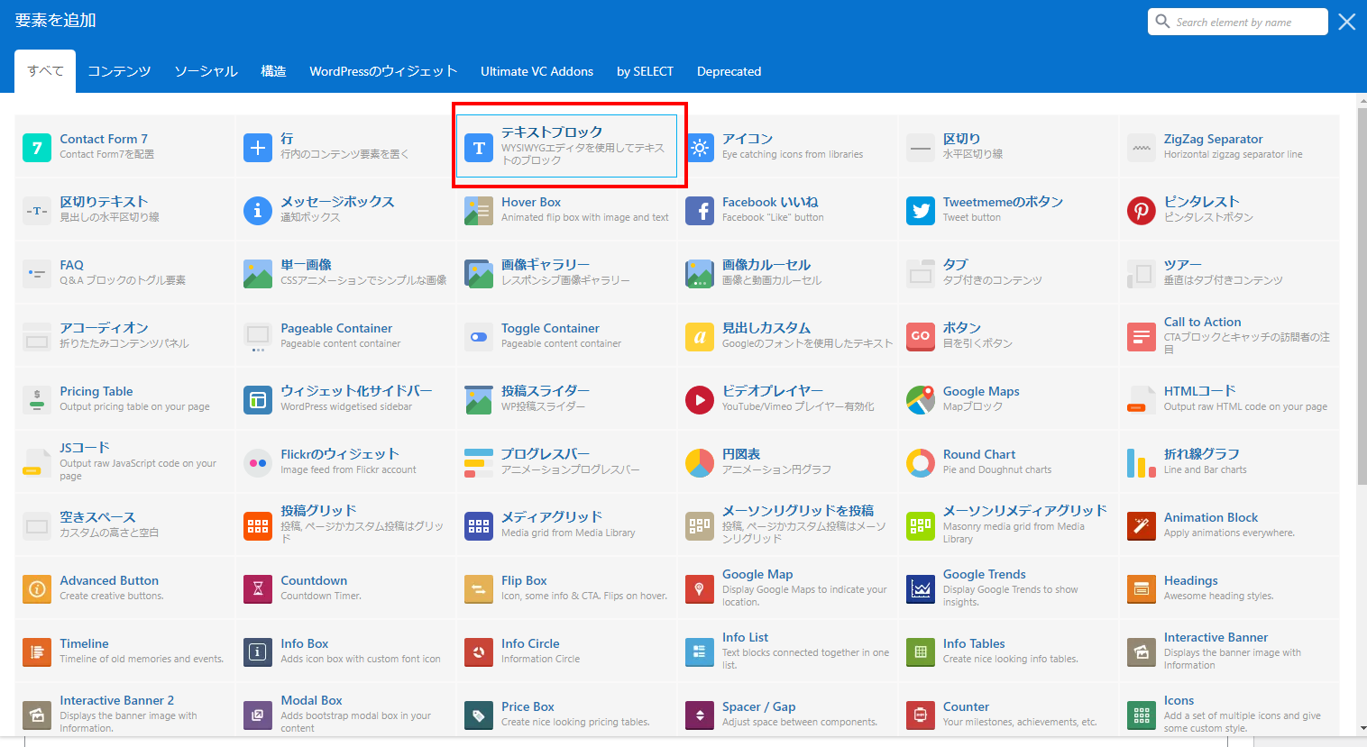Screen dimensions: 1367x747
Task: Add the Toggle Container element
Action: click(550, 329)
